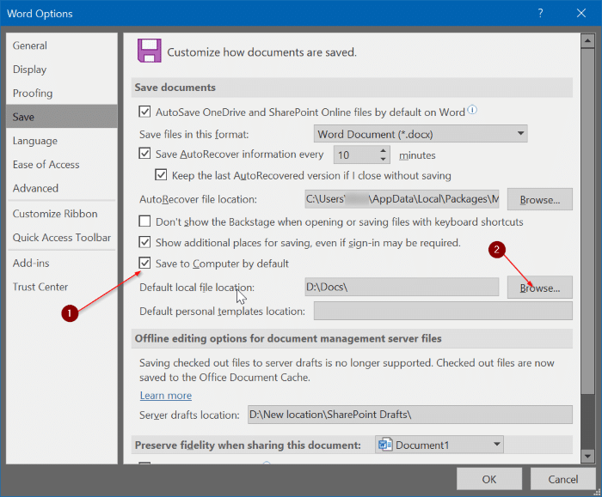Click the vertical scrollbar thumb
Screen dimensions: 602x497
[587, 221]
